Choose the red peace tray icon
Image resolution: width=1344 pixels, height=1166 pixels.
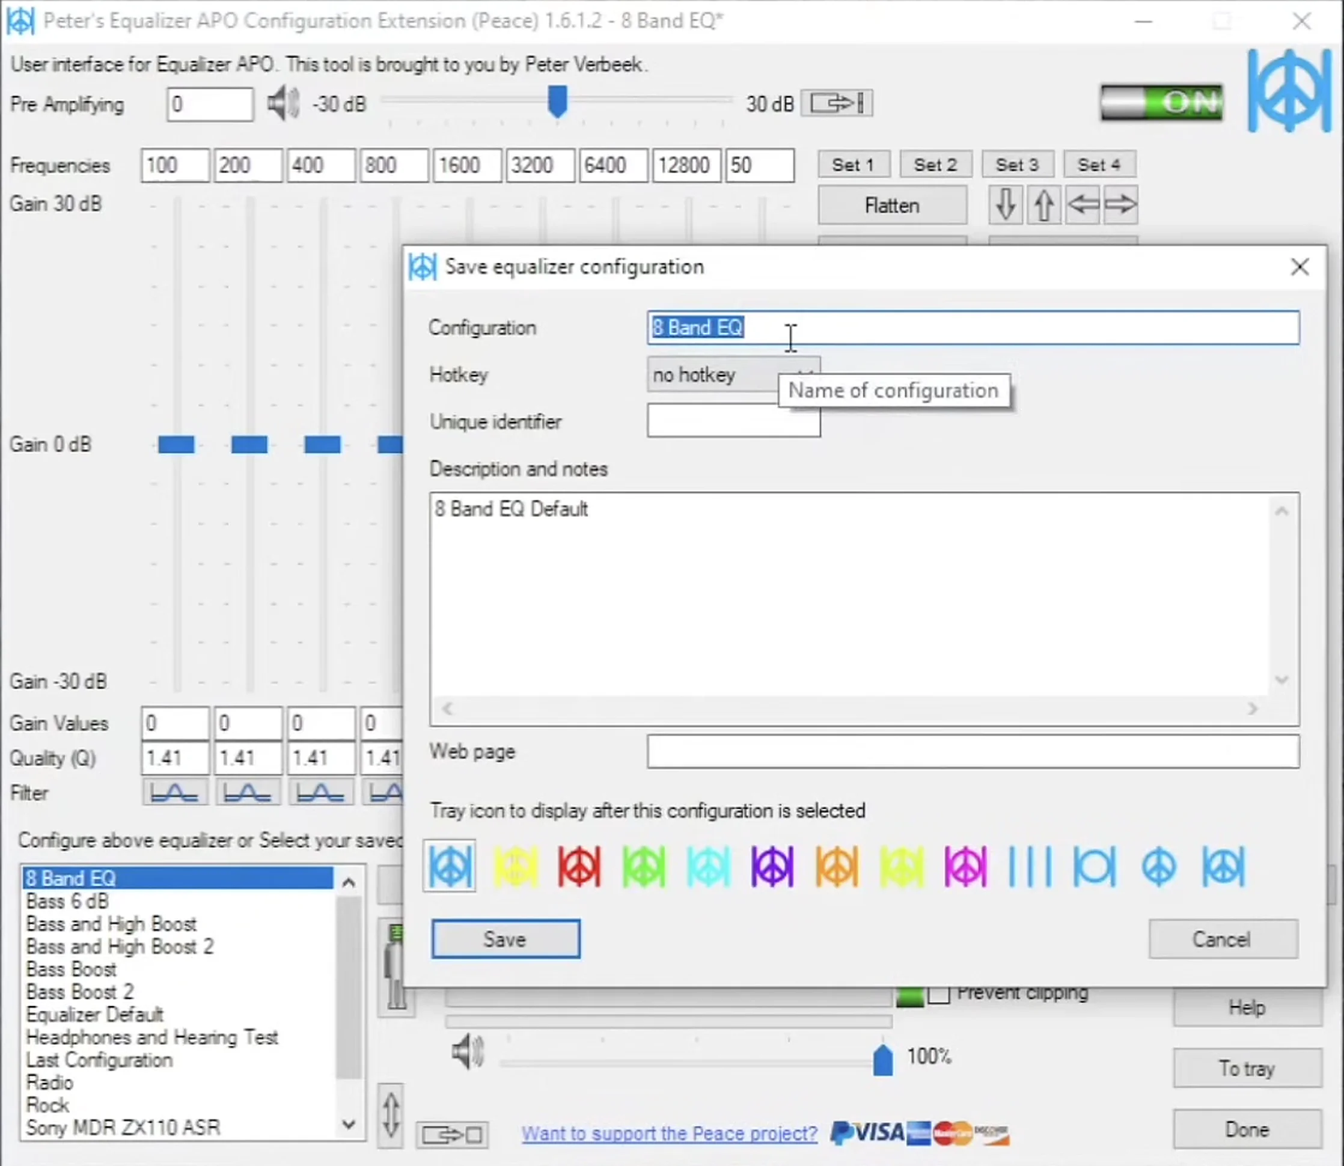[579, 866]
